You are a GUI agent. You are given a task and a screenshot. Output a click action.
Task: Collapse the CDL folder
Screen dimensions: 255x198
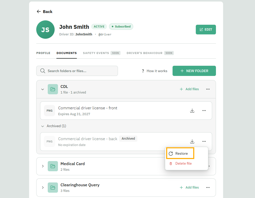(x=43, y=89)
